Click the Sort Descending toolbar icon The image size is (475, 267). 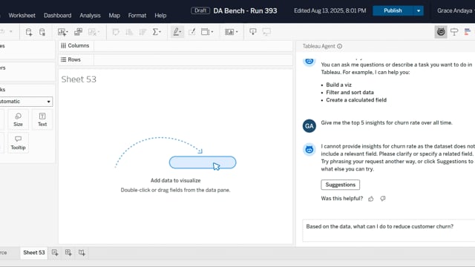[142, 32]
